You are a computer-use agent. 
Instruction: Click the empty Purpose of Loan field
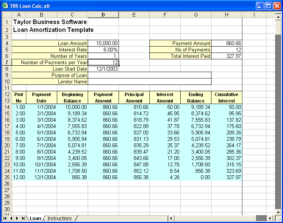click(x=149, y=75)
